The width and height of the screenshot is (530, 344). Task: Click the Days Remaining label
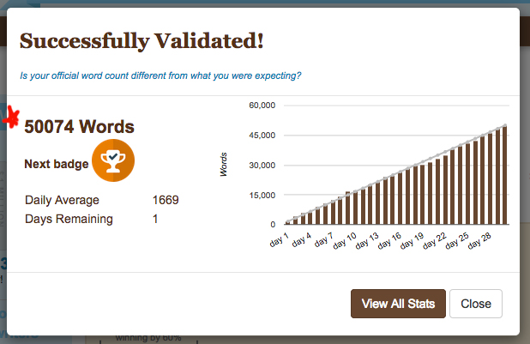click(x=69, y=219)
